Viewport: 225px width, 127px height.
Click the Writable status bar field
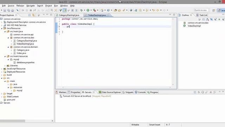click(135, 125)
